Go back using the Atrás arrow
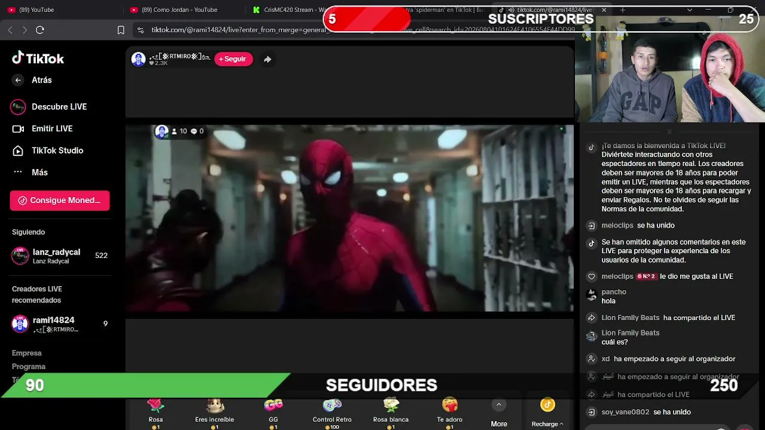The height and width of the screenshot is (430, 765). pos(18,80)
